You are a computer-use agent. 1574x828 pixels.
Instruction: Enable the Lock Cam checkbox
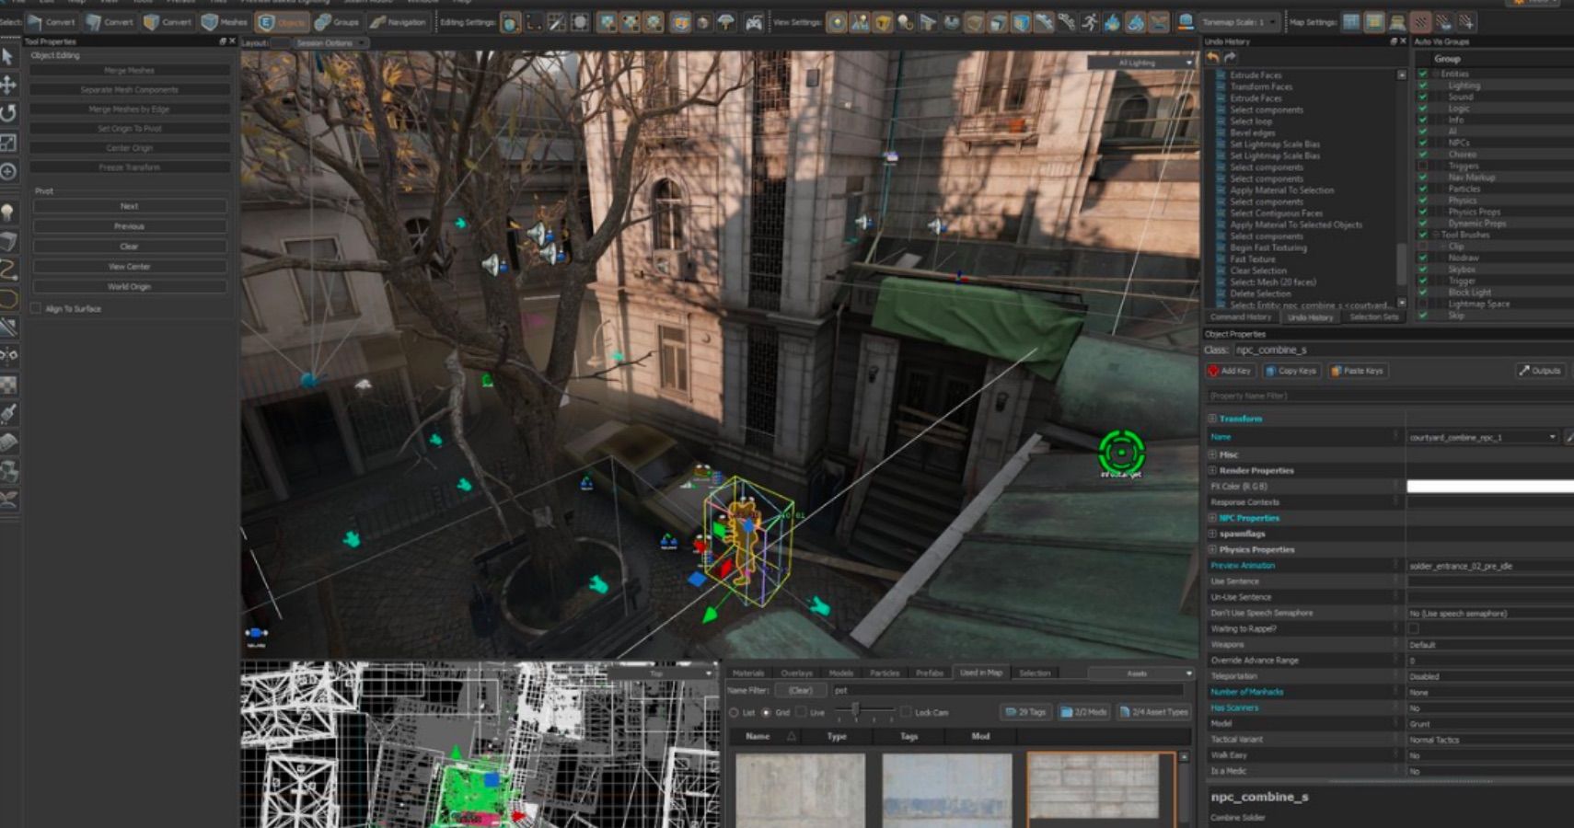[906, 712]
